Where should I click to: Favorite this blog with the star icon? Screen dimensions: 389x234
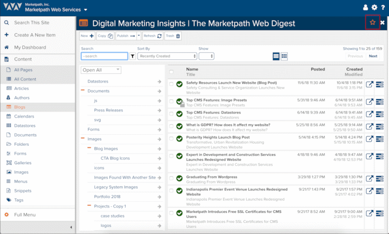point(372,22)
